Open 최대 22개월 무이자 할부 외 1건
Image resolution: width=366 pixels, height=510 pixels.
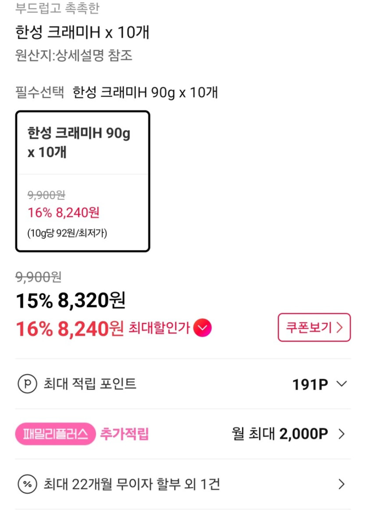pyautogui.click(x=131, y=485)
